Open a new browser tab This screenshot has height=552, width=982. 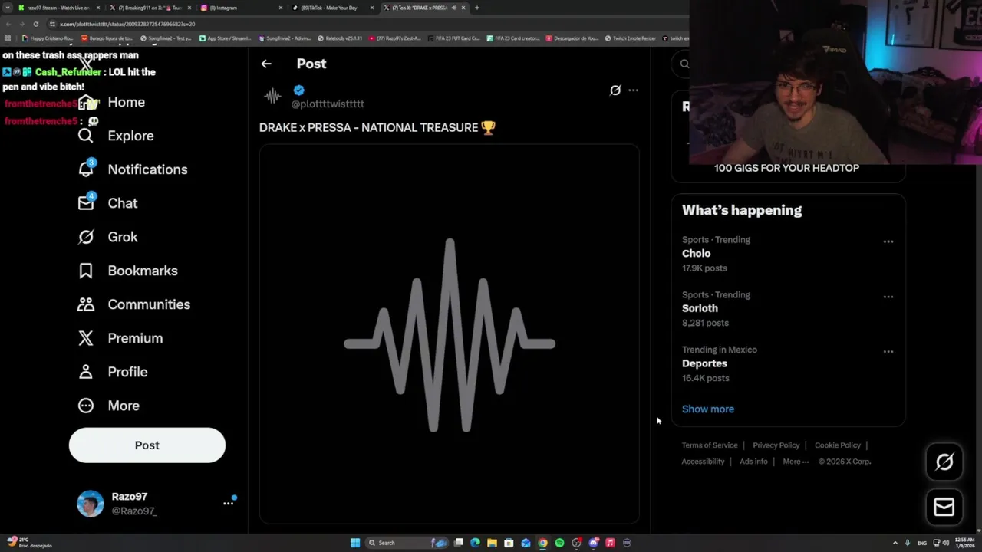pyautogui.click(x=477, y=8)
